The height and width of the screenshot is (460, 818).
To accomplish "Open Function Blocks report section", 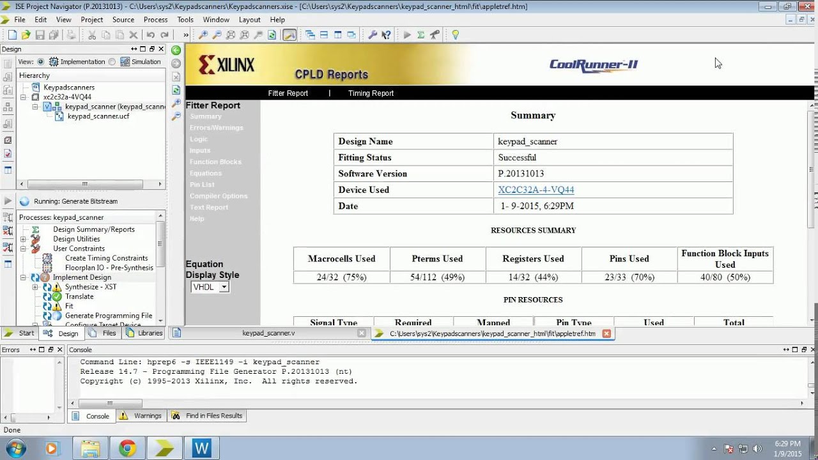I will point(215,162).
